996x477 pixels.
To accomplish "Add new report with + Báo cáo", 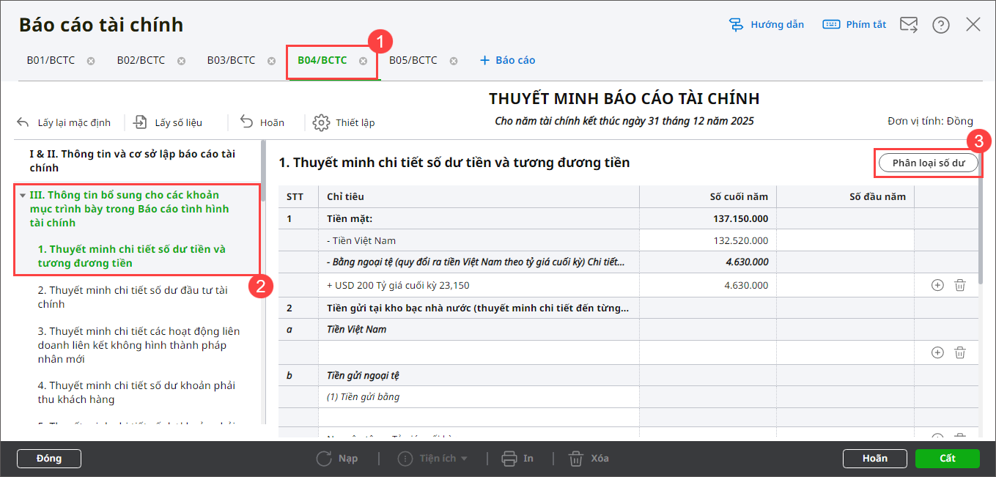I will [x=507, y=60].
